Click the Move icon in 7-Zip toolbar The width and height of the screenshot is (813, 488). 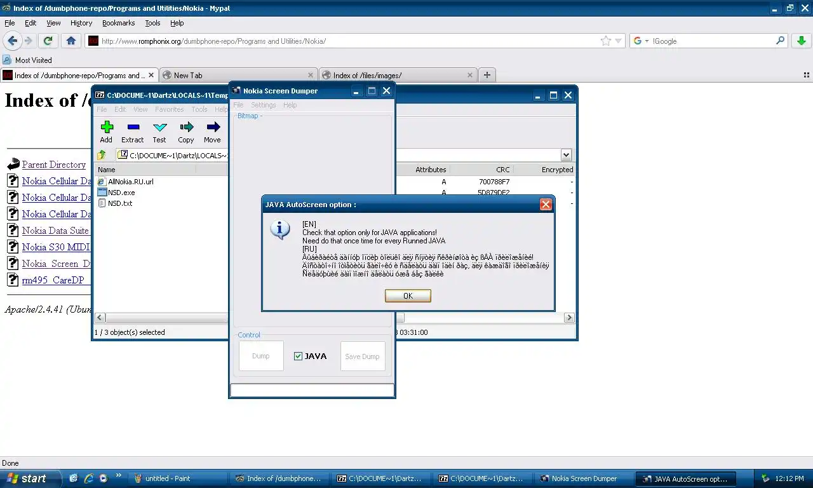212,132
